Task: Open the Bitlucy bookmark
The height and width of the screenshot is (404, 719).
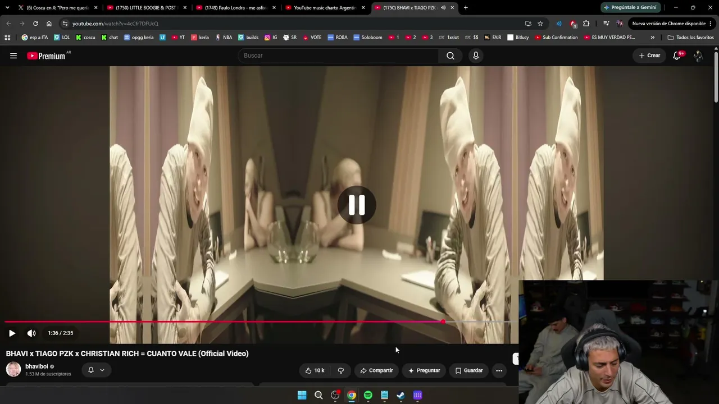Action: point(518,38)
